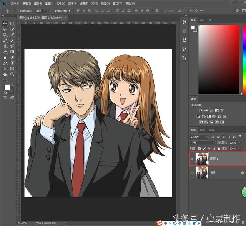Viewport: 246px width, 226px height.
Task: Open the Edit Toolbar three-dots button
Action: 5,80
